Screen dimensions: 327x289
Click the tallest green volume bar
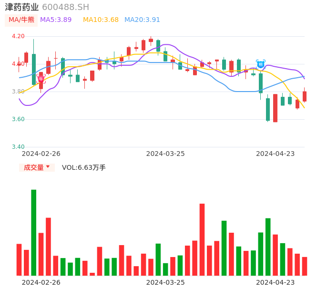[34, 232]
